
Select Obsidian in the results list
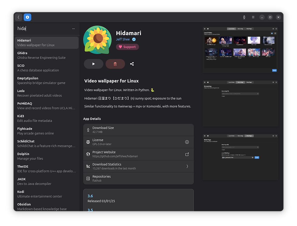pos(47,207)
